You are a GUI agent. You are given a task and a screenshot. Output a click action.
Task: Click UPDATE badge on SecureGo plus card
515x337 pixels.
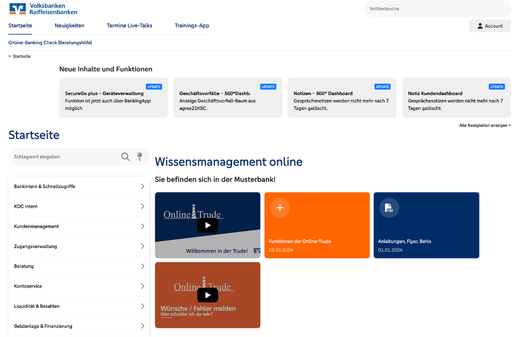tap(154, 87)
